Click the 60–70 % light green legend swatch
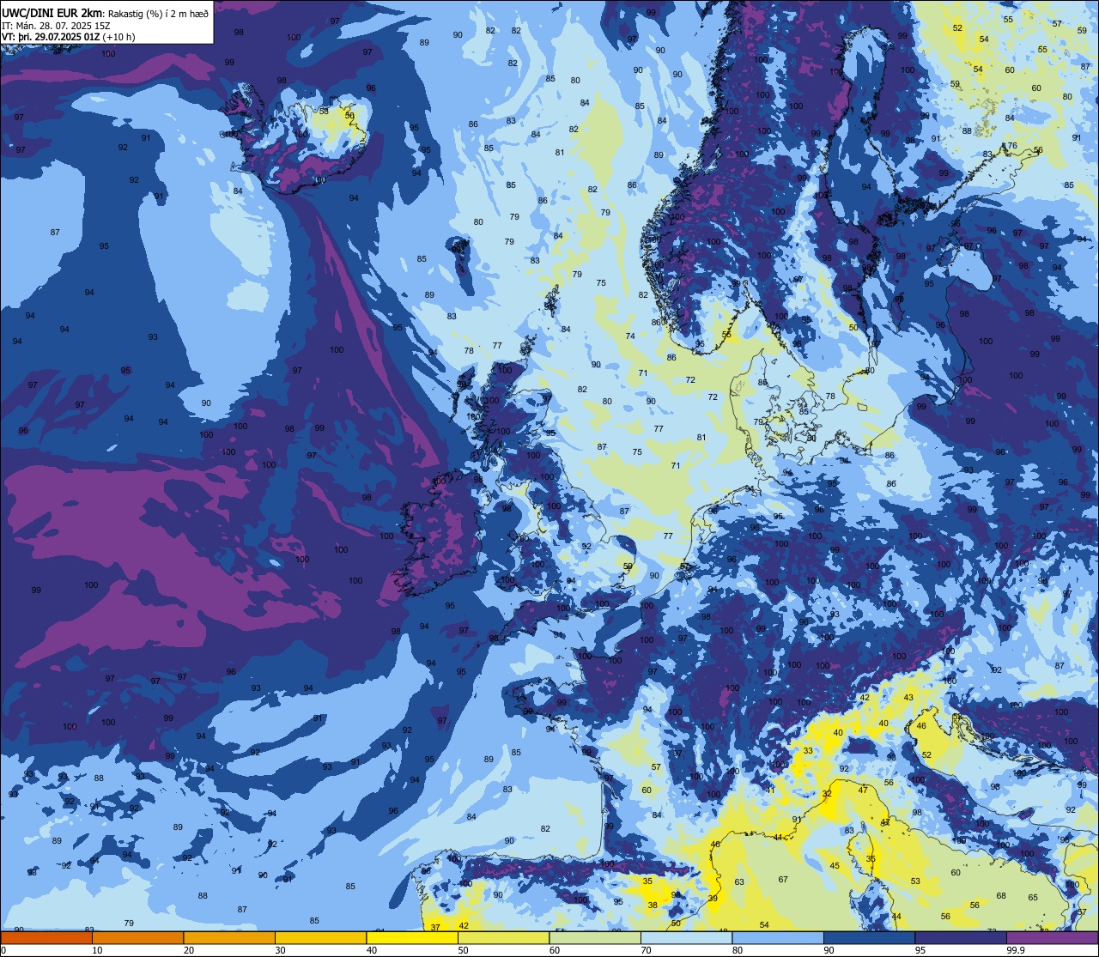This screenshot has width=1099, height=957. coord(595,937)
